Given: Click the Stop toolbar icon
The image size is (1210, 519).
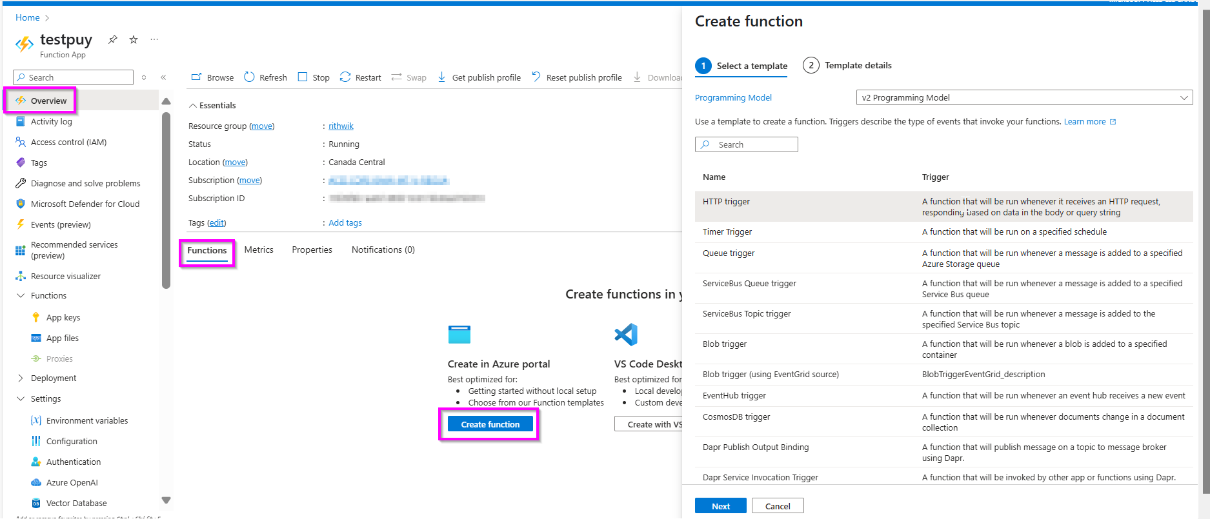Looking at the screenshot, I should coord(303,77).
